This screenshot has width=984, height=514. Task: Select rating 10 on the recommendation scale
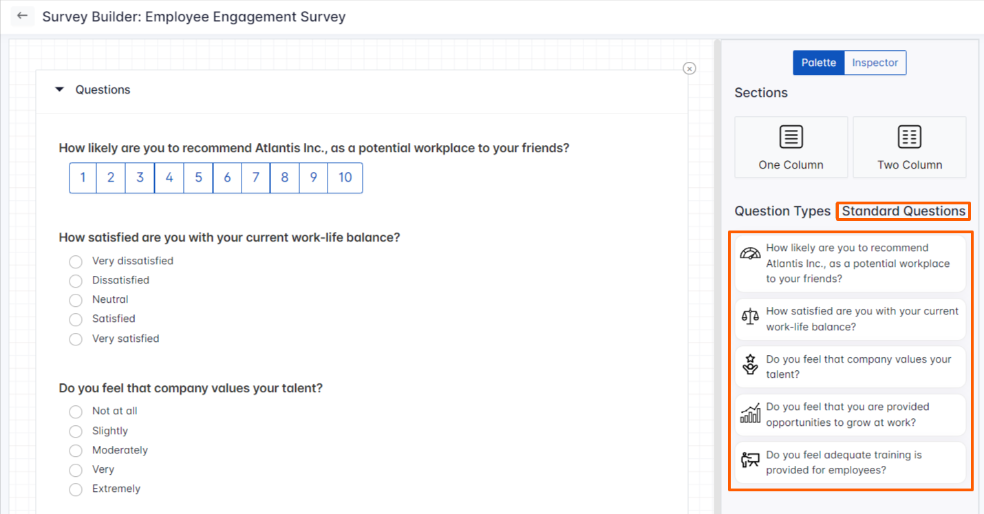click(x=345, y=178)
